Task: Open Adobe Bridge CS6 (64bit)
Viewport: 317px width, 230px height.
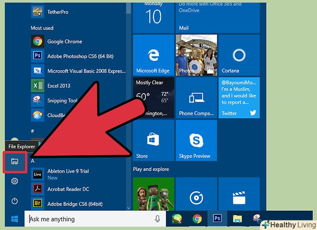Action: 74,203
